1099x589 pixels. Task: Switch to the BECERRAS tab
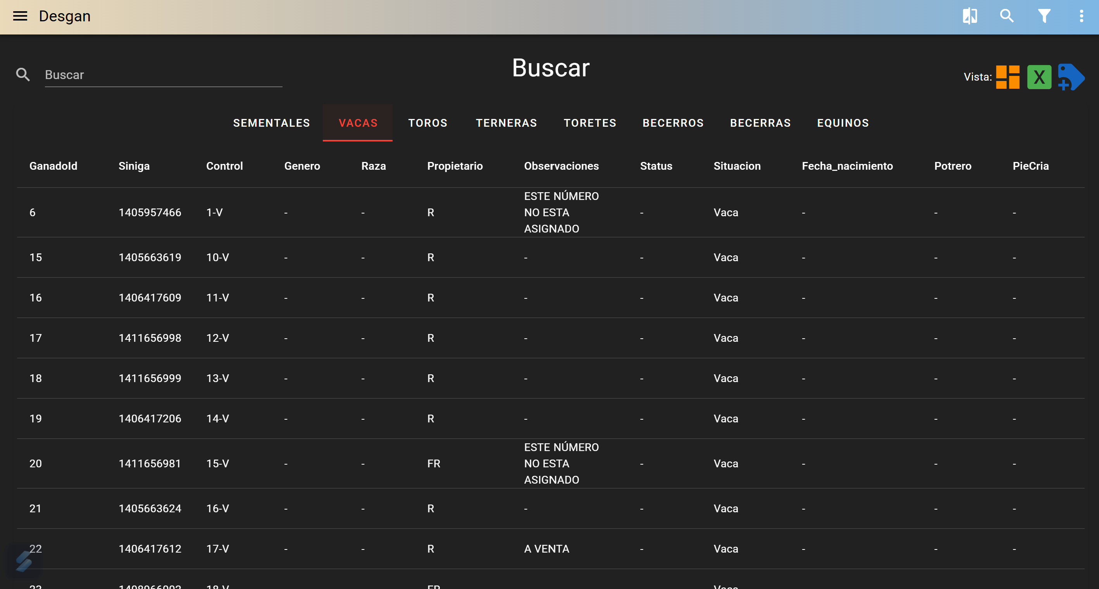(760, 123)
